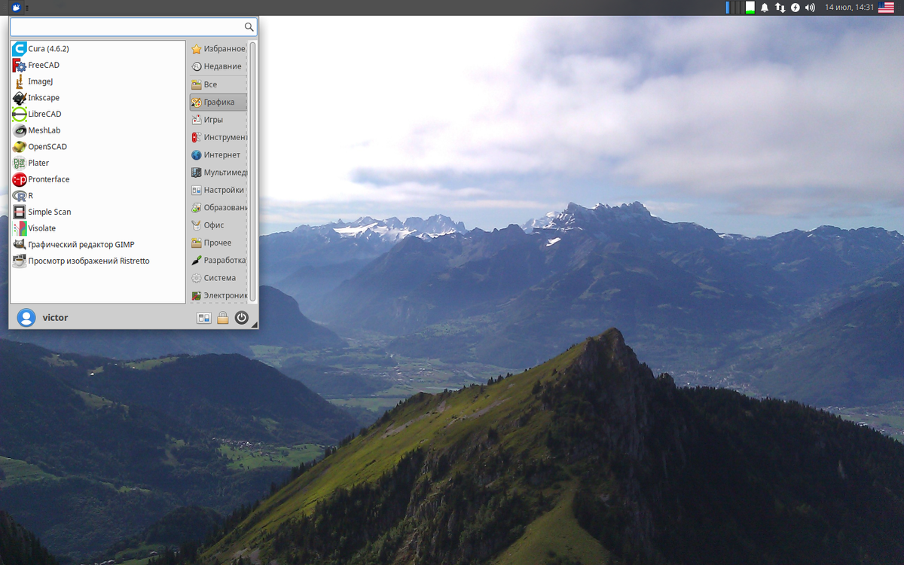Click the menu resize grip corner
The image size is (904, 565).
tap(255, 325)
